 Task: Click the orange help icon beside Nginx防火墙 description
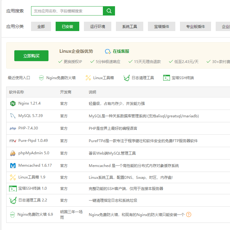tap(189, 214)
